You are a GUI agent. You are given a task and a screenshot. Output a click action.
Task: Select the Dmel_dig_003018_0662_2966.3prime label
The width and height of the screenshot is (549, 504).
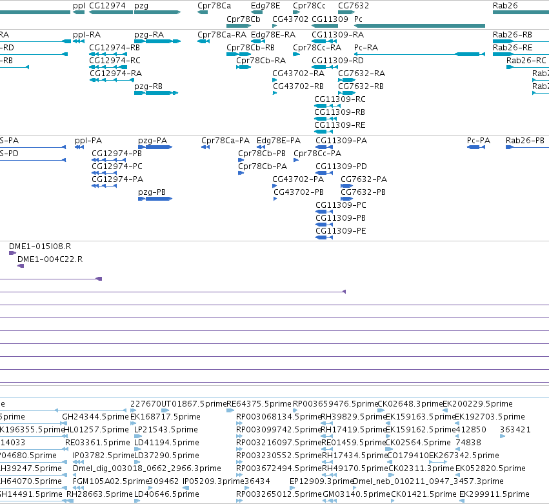(146, 469)
